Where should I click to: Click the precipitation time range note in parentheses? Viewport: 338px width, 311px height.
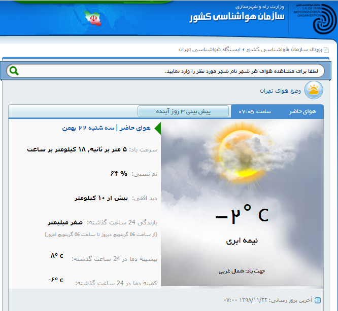[x=101, y=234]
